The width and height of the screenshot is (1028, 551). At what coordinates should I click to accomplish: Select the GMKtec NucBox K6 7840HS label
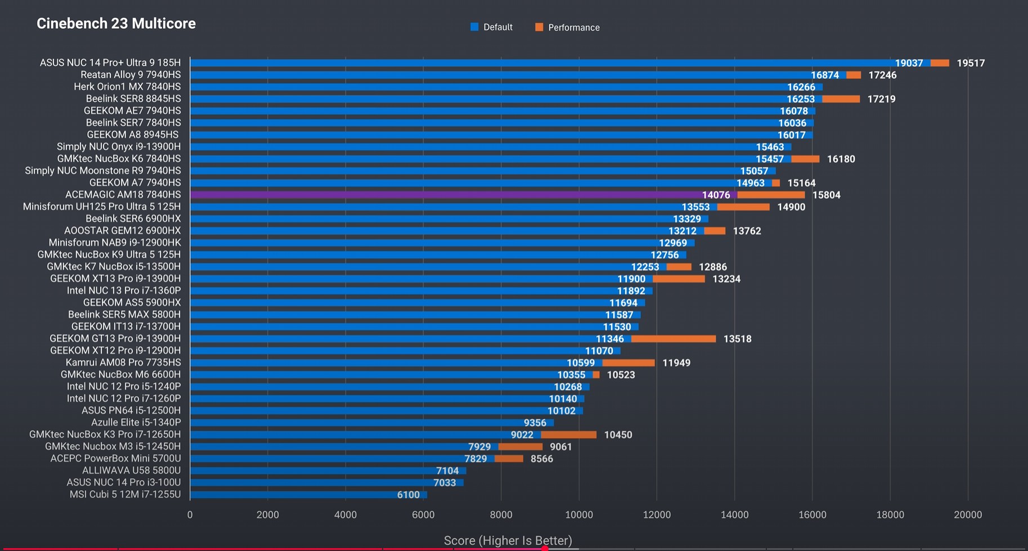pos(119,159)
